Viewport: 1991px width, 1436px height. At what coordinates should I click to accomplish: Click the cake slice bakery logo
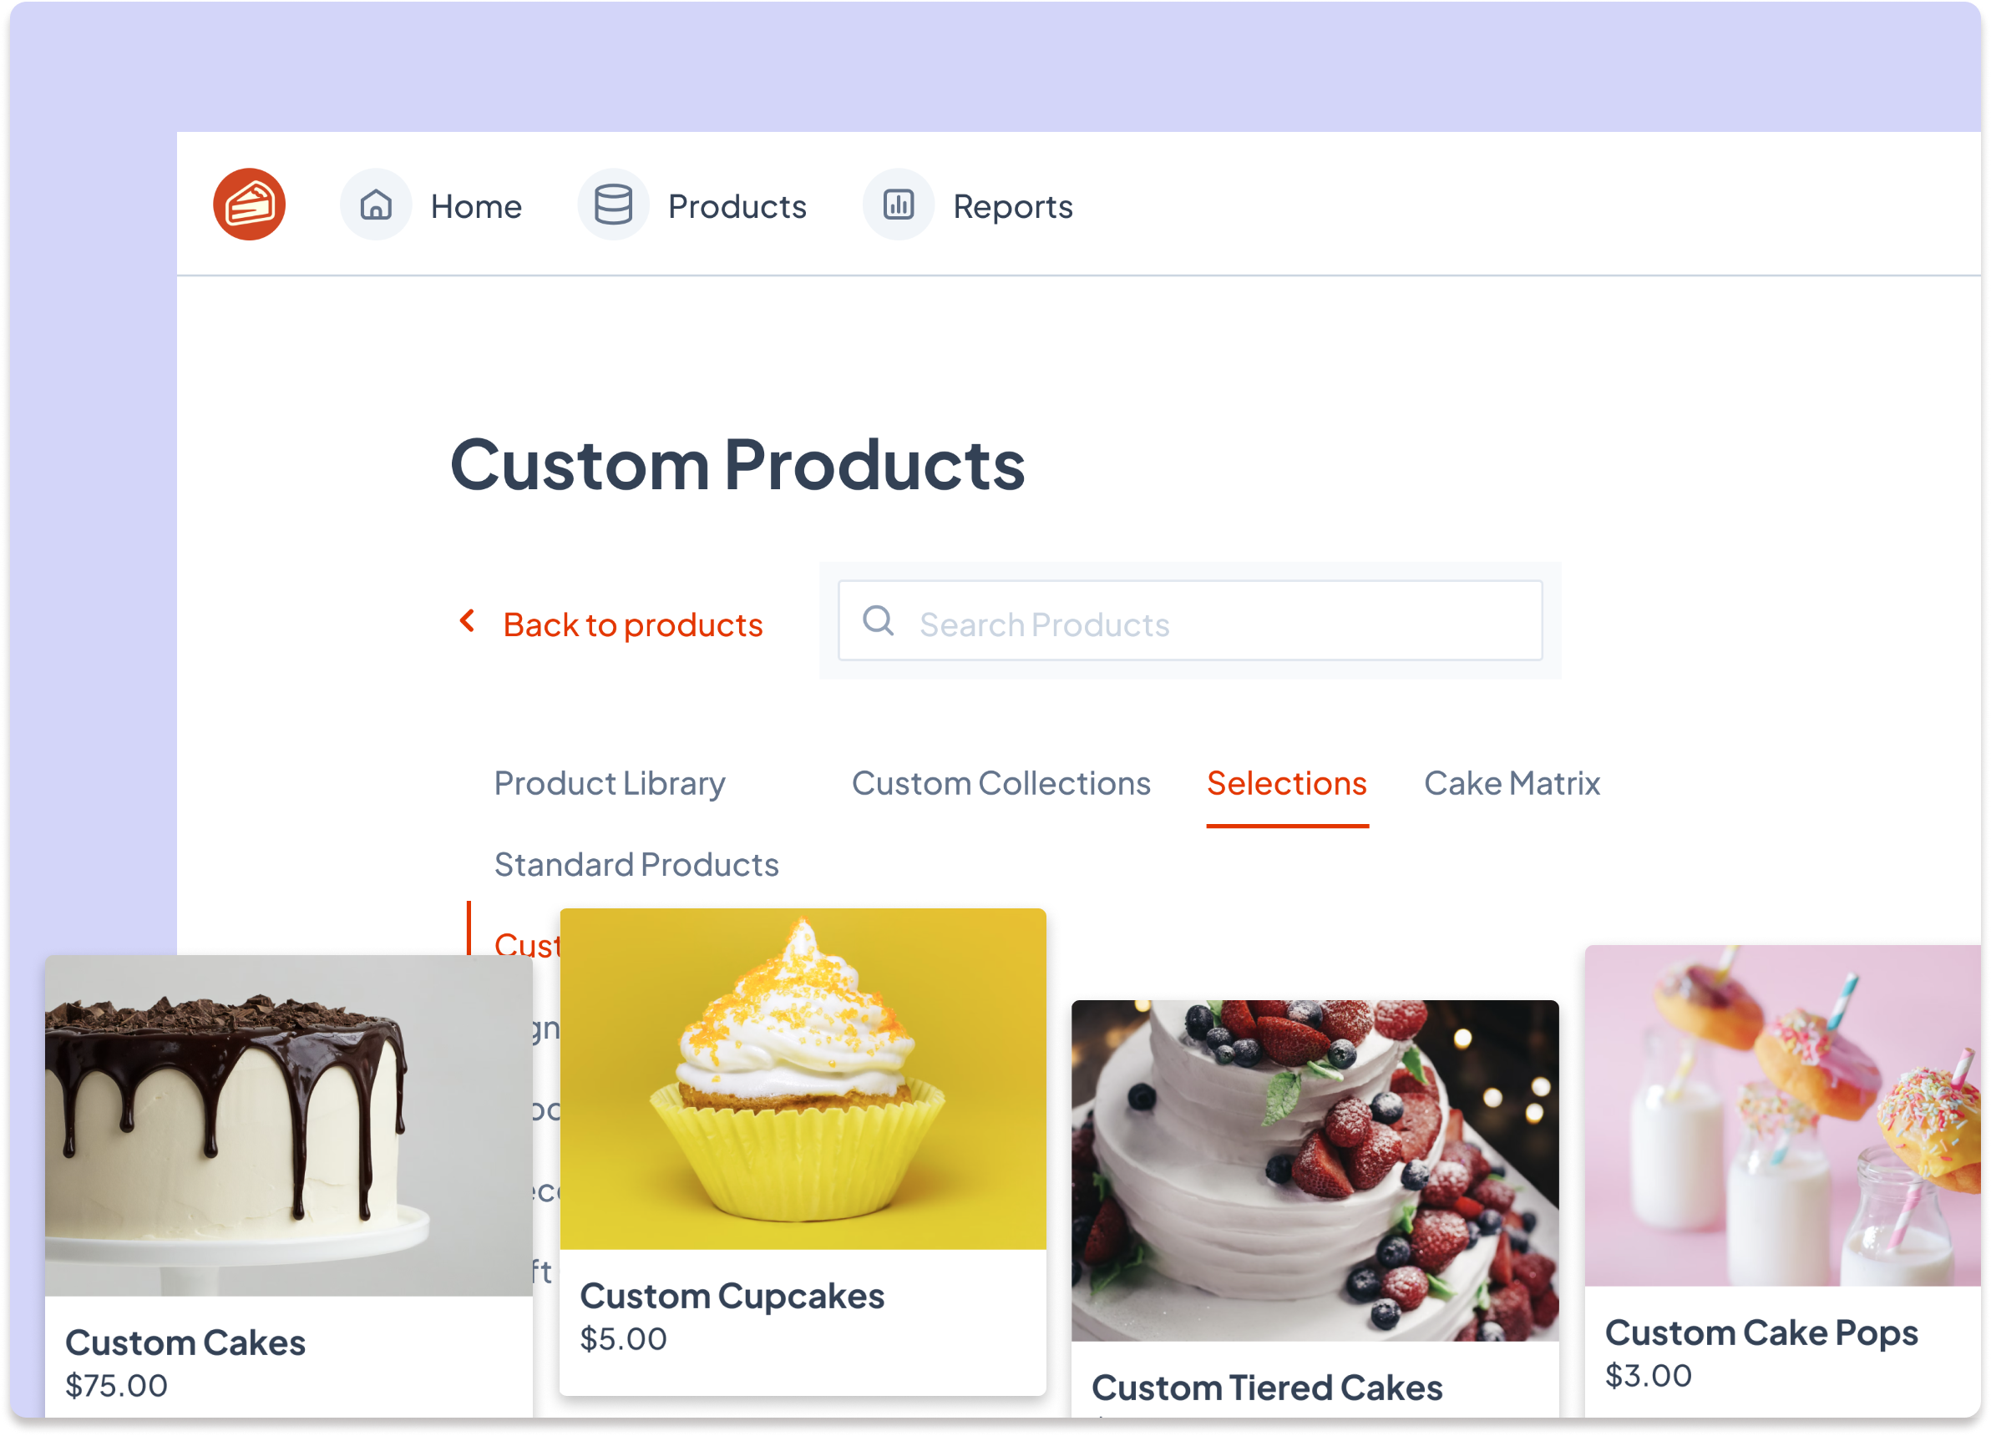pos(250,204)
